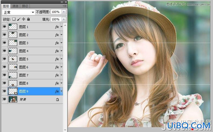Open the 正常 blend mode dropdown
This screenshot has height=132, width=213.
pyautogui.click(x=19, y=12)
